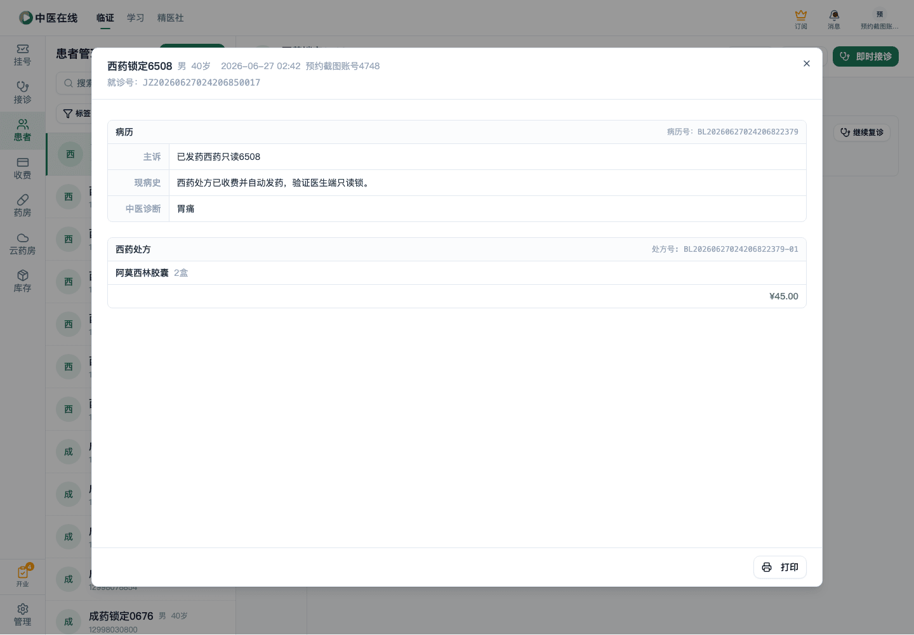Open 预约截图账 account avatar
The image size is (914, 635).
click(x=880, y=20)
